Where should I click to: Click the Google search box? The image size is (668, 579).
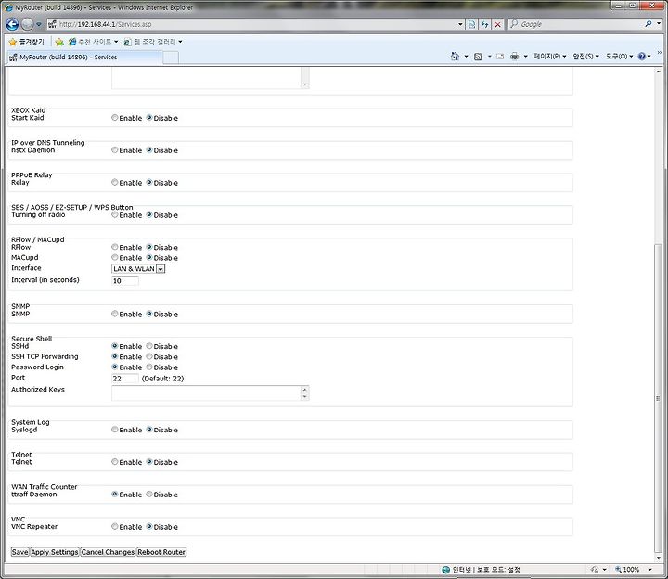577,24
